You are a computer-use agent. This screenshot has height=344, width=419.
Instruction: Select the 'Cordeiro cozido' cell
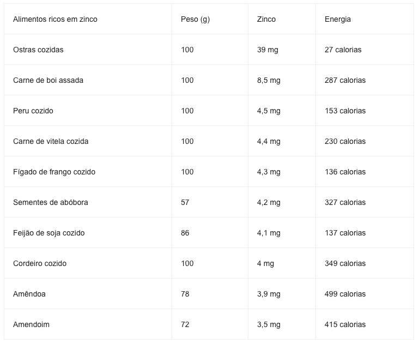pyautogui.click(x=88, y=263)
